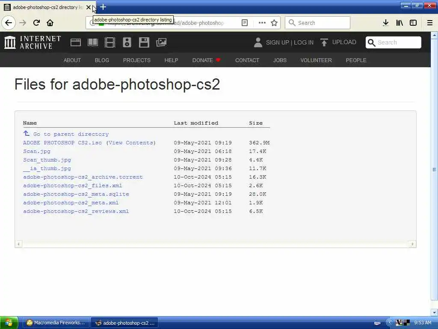The width and height of the screenshot is (438, 329).
Task: Click the upload arrow icon
Action: tap(324, 42)
